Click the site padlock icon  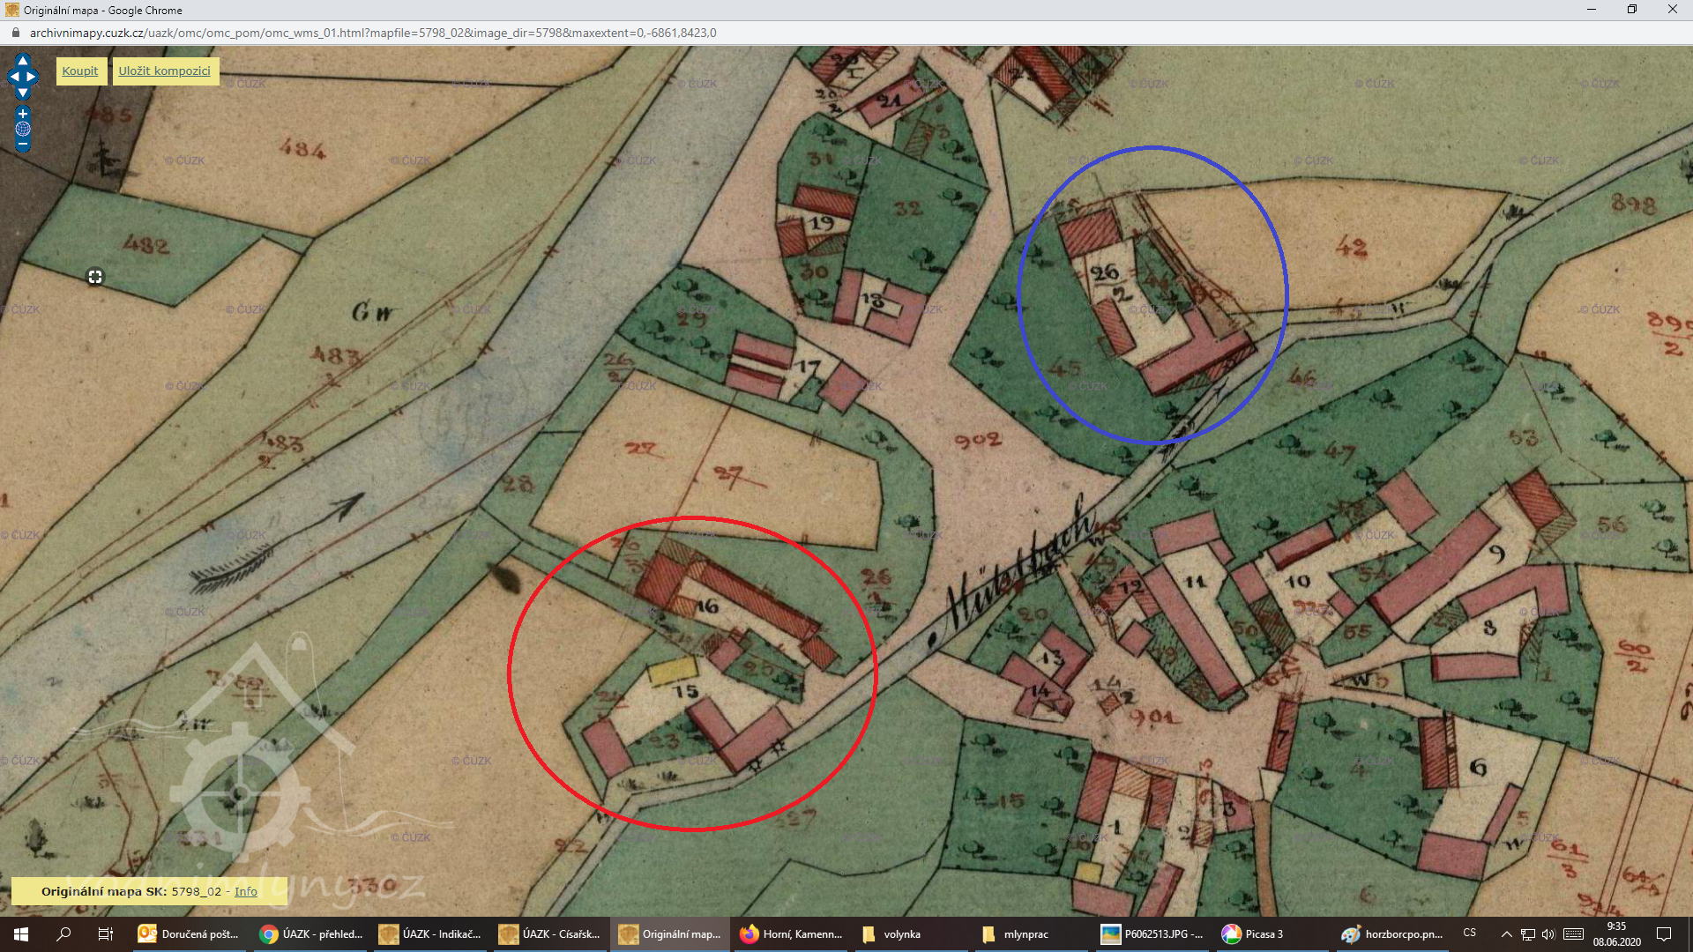(x=15, y=33)
